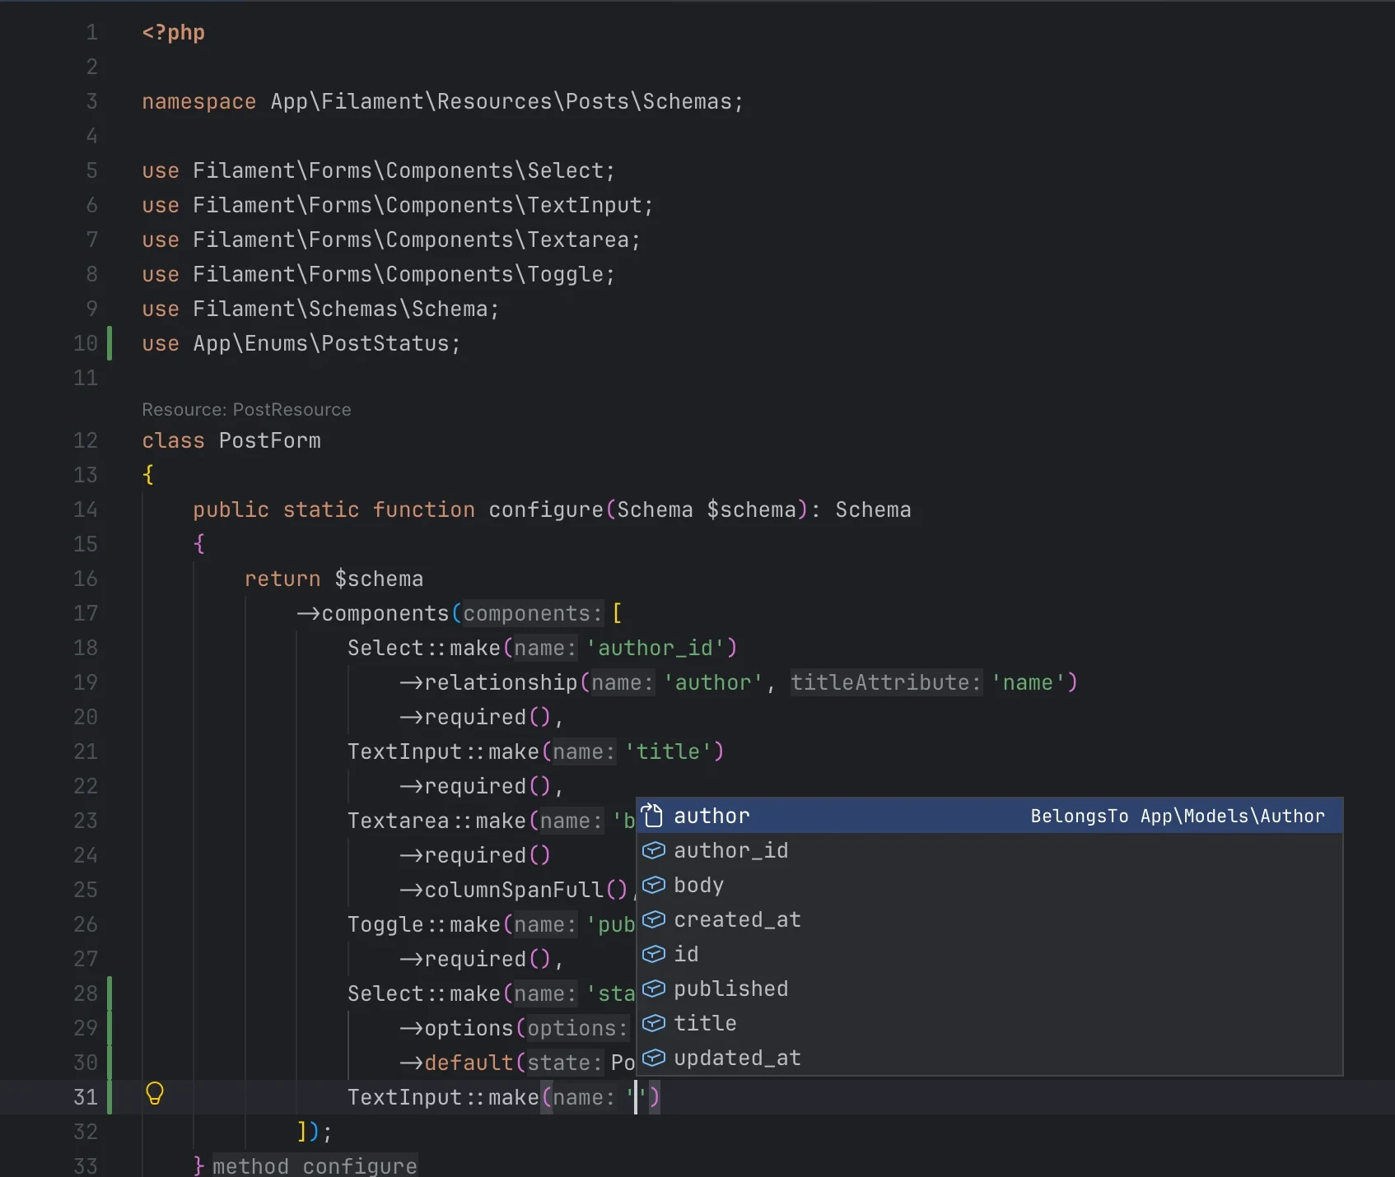Click the 'BelongsTo App\Models\Author' type hint
The width and height of the screenshot is (1395, 1177).
tap(1178, 816)
